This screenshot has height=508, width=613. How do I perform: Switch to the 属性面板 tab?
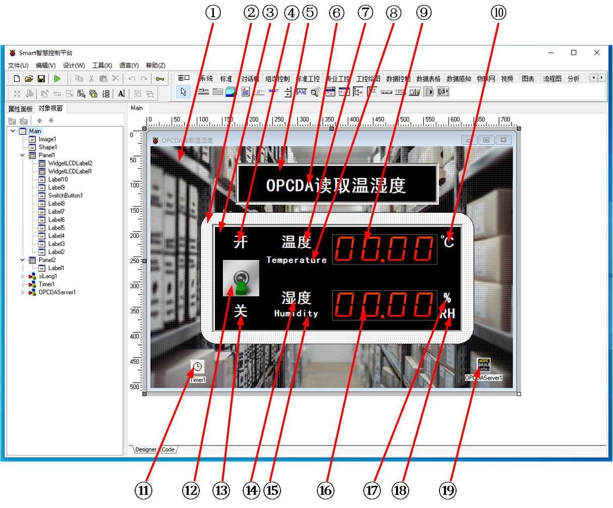point(21,109)
